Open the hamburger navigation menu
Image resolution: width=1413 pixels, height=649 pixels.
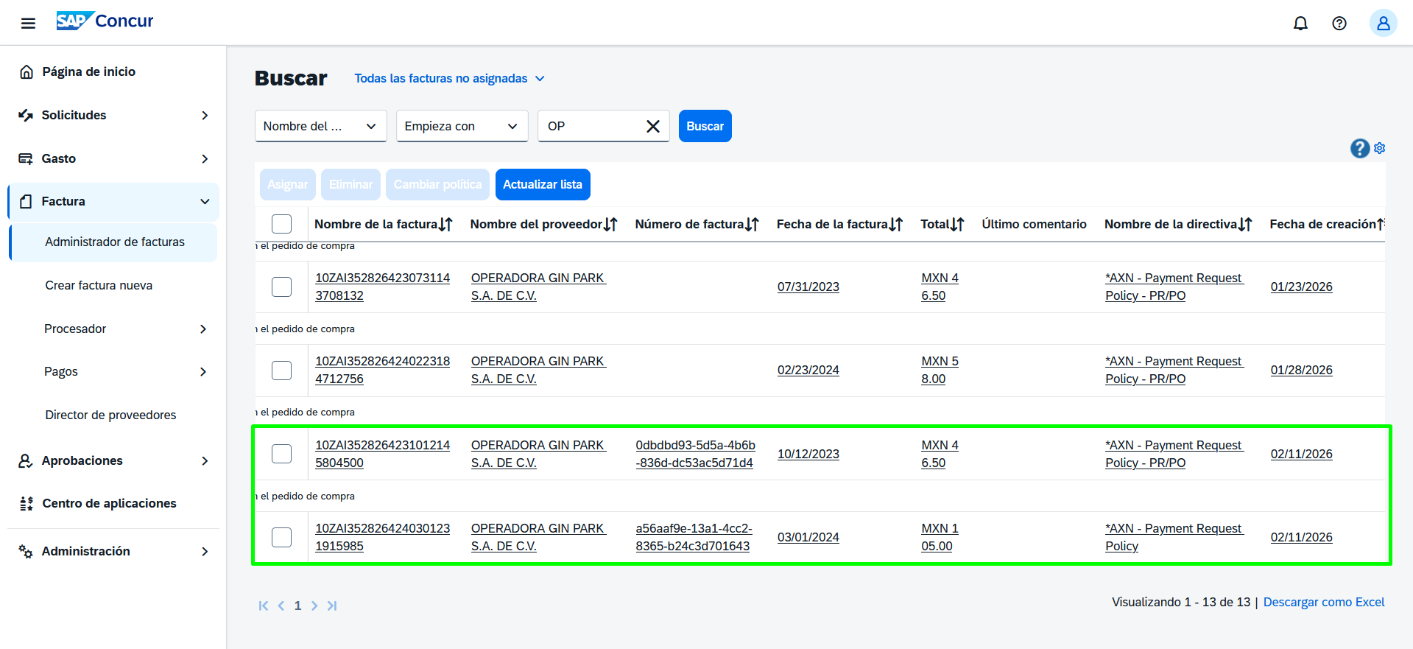tap(28, 23)
